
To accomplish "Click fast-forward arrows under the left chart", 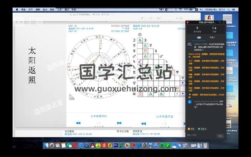I will coord(119,123).
